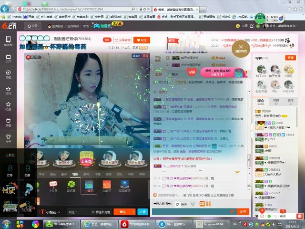
Task: Click 申请 in the bottom-right bar
Action: click(x=283, y=216)
